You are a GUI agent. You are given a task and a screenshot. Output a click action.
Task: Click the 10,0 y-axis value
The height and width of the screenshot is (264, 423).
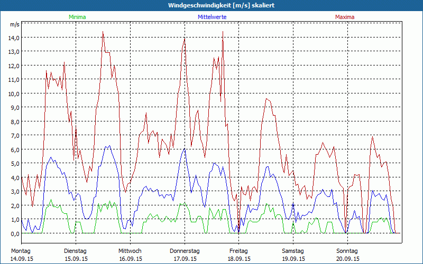15,94
